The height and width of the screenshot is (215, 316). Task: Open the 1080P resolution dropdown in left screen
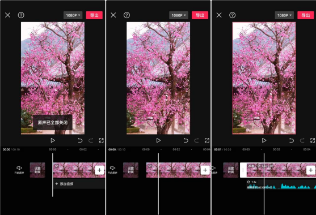click(x=73, y=15)
